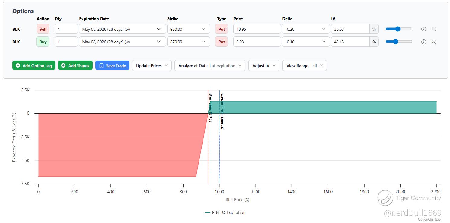Open expiration date dropdown for Sell leg
Image resolution: width=450 pixels, height=223 pixels.
point(122,29)
